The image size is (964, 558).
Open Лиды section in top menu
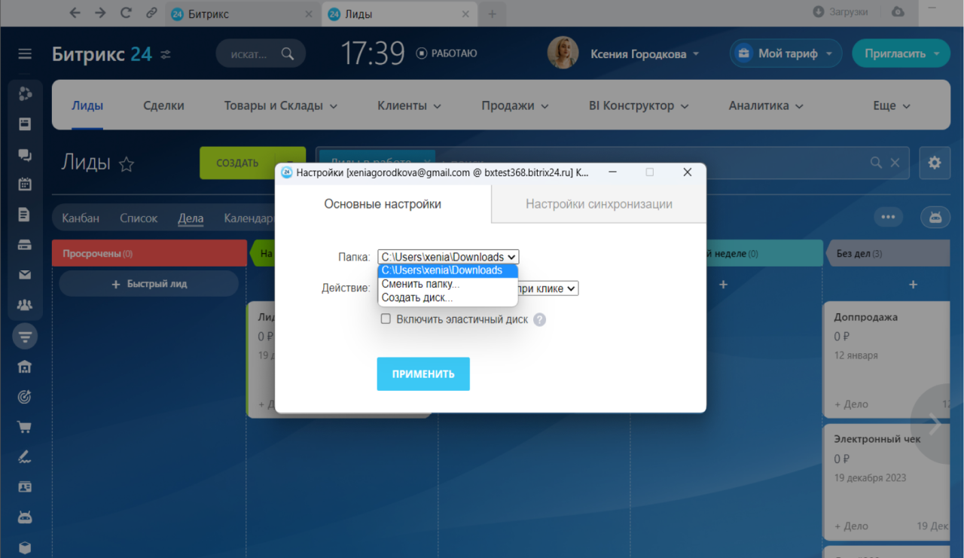(87, 106)
